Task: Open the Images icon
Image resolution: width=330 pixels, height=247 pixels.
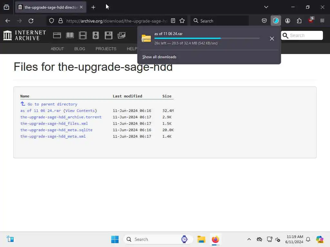Action: pyautogui.click(x=121, y=35)
